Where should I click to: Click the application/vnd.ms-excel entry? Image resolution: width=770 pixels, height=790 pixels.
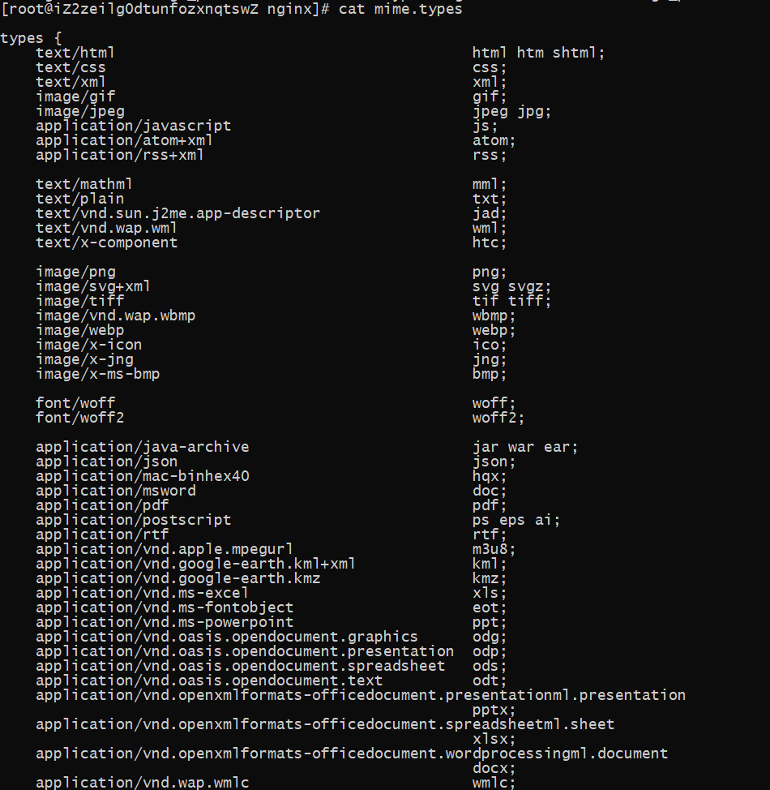[142, 594]
